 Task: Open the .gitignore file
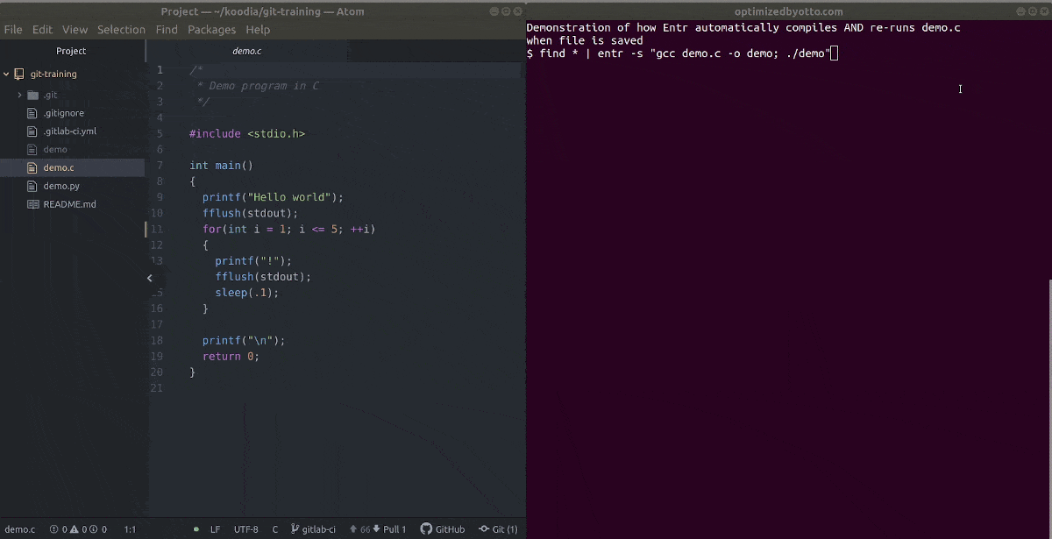(63, 113)
